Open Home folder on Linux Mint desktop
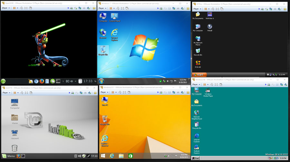The height and width of the screenshot is (162, 290). (15, 119)
